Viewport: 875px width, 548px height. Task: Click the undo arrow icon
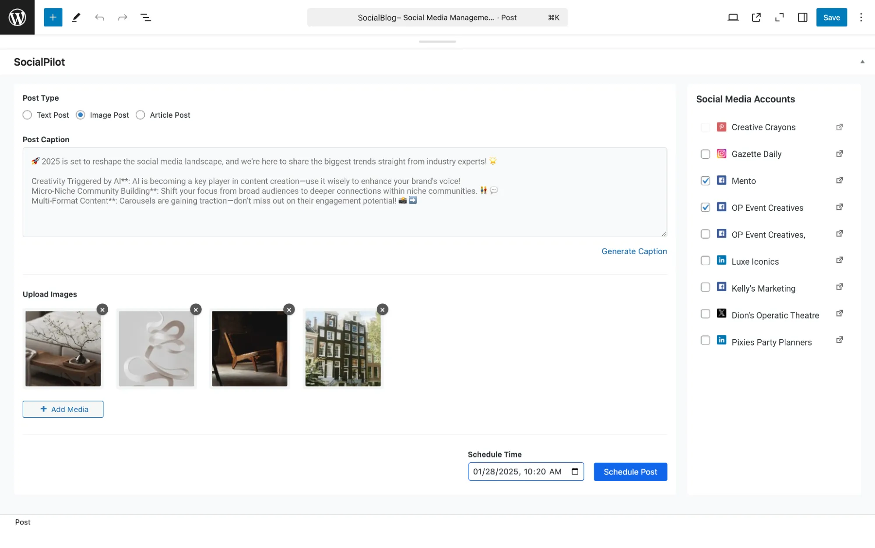[99, 17]
